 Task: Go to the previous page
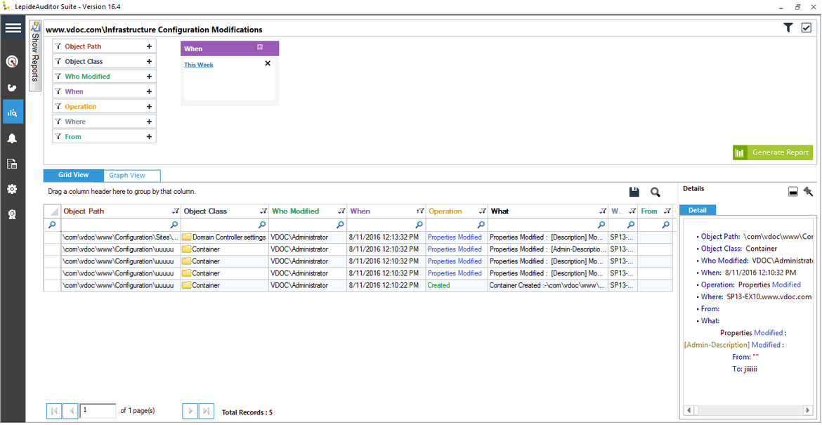coord(71,411)
